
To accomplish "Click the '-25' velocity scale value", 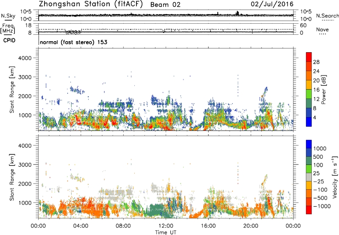I will coord(318,182).
